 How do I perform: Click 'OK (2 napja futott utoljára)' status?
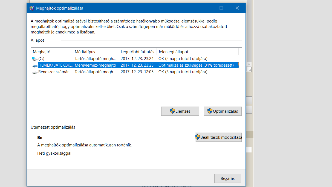[183, 58]
